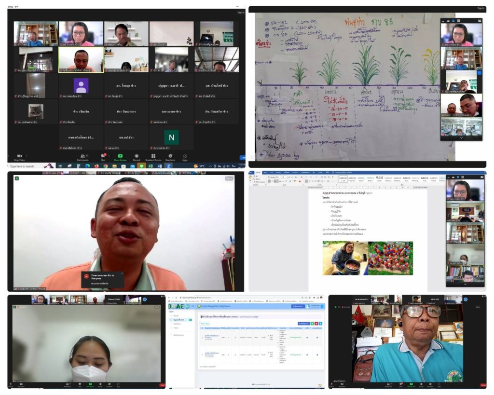Select the participant tile with cat avatar

point(36,112)
